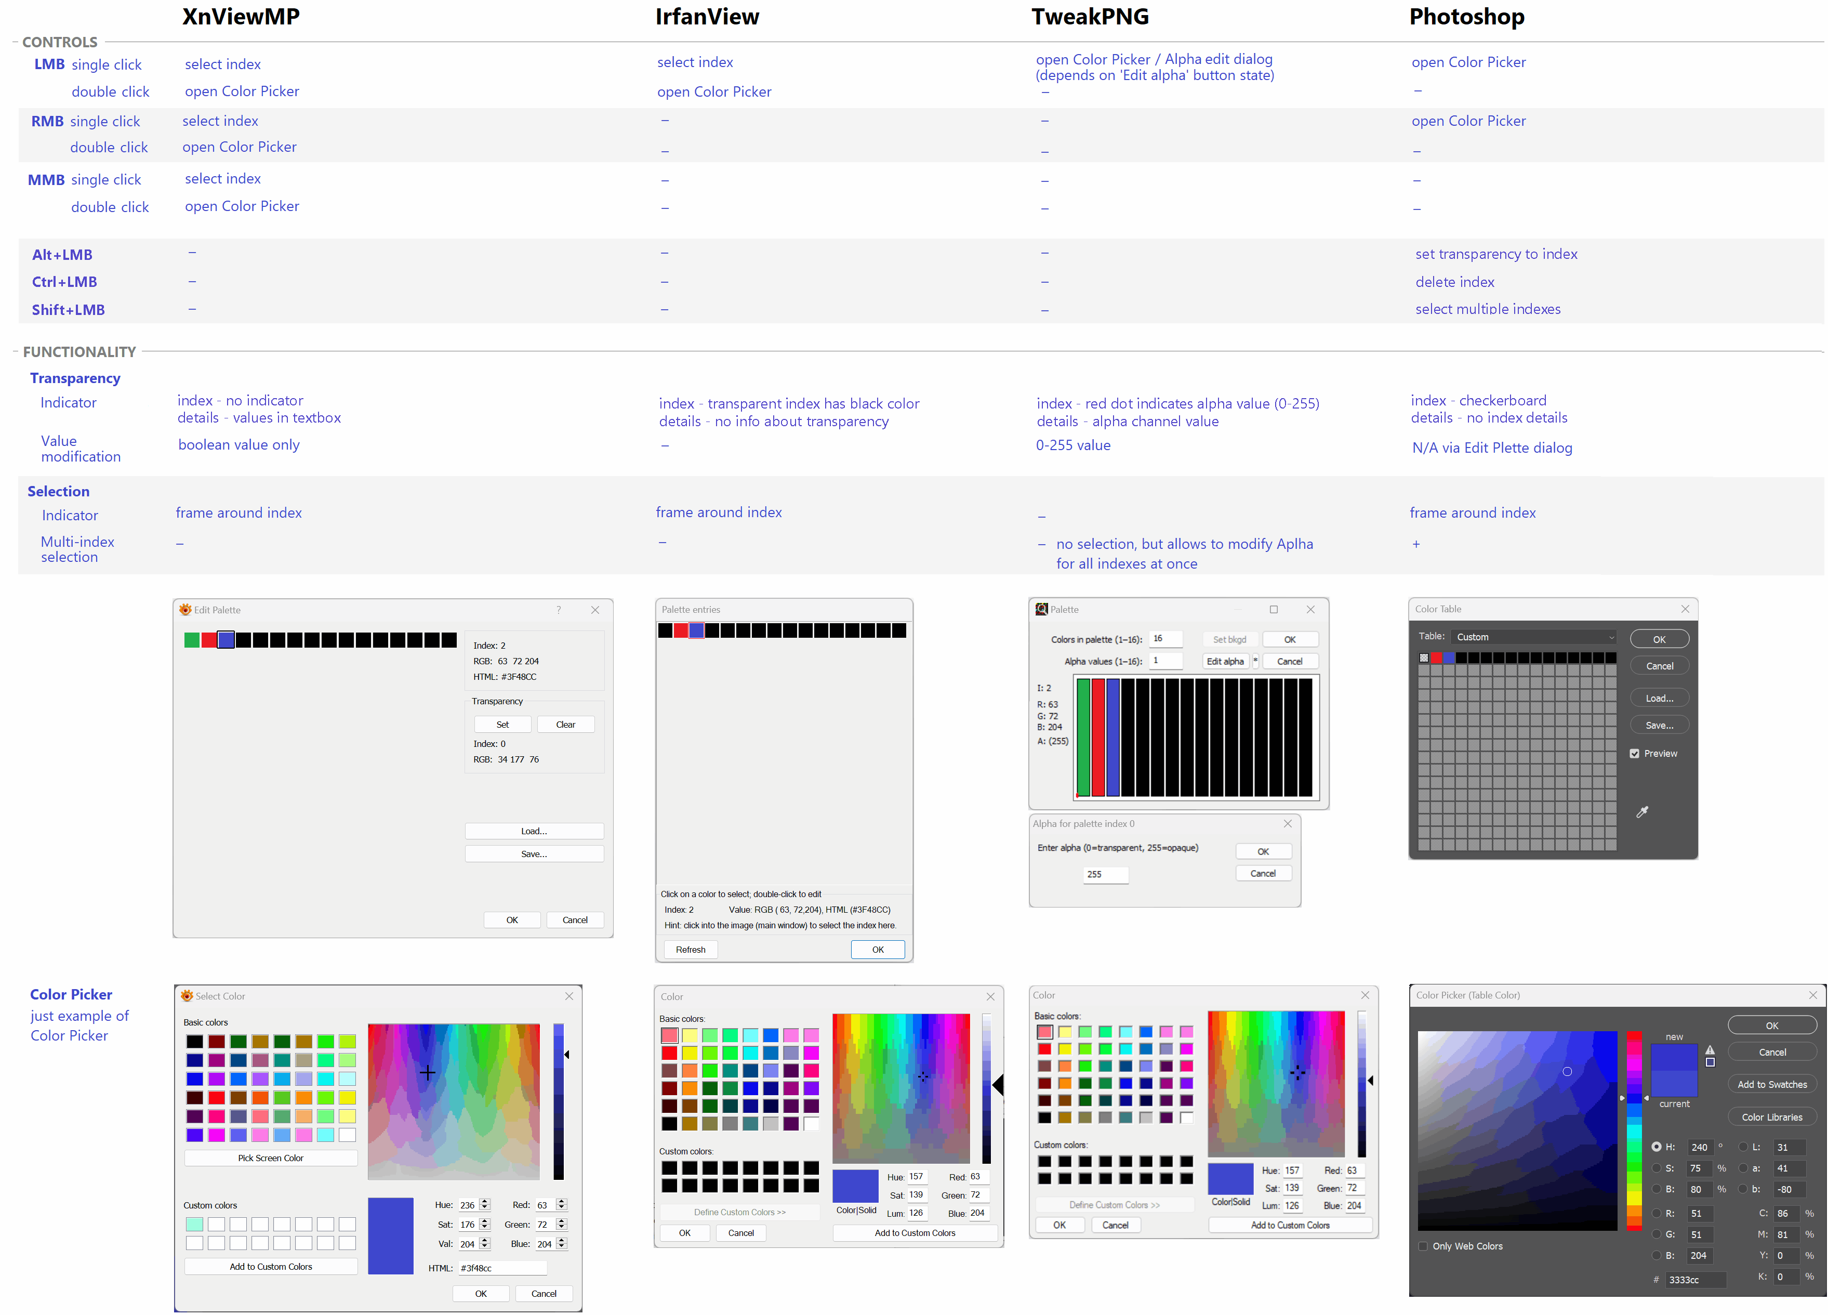Select the S saturation radio button
The image size is (1828, 1315).
1657,1167
